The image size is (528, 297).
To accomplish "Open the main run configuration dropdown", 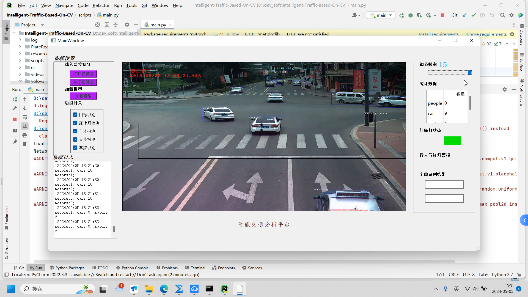I will coord(381,15).
